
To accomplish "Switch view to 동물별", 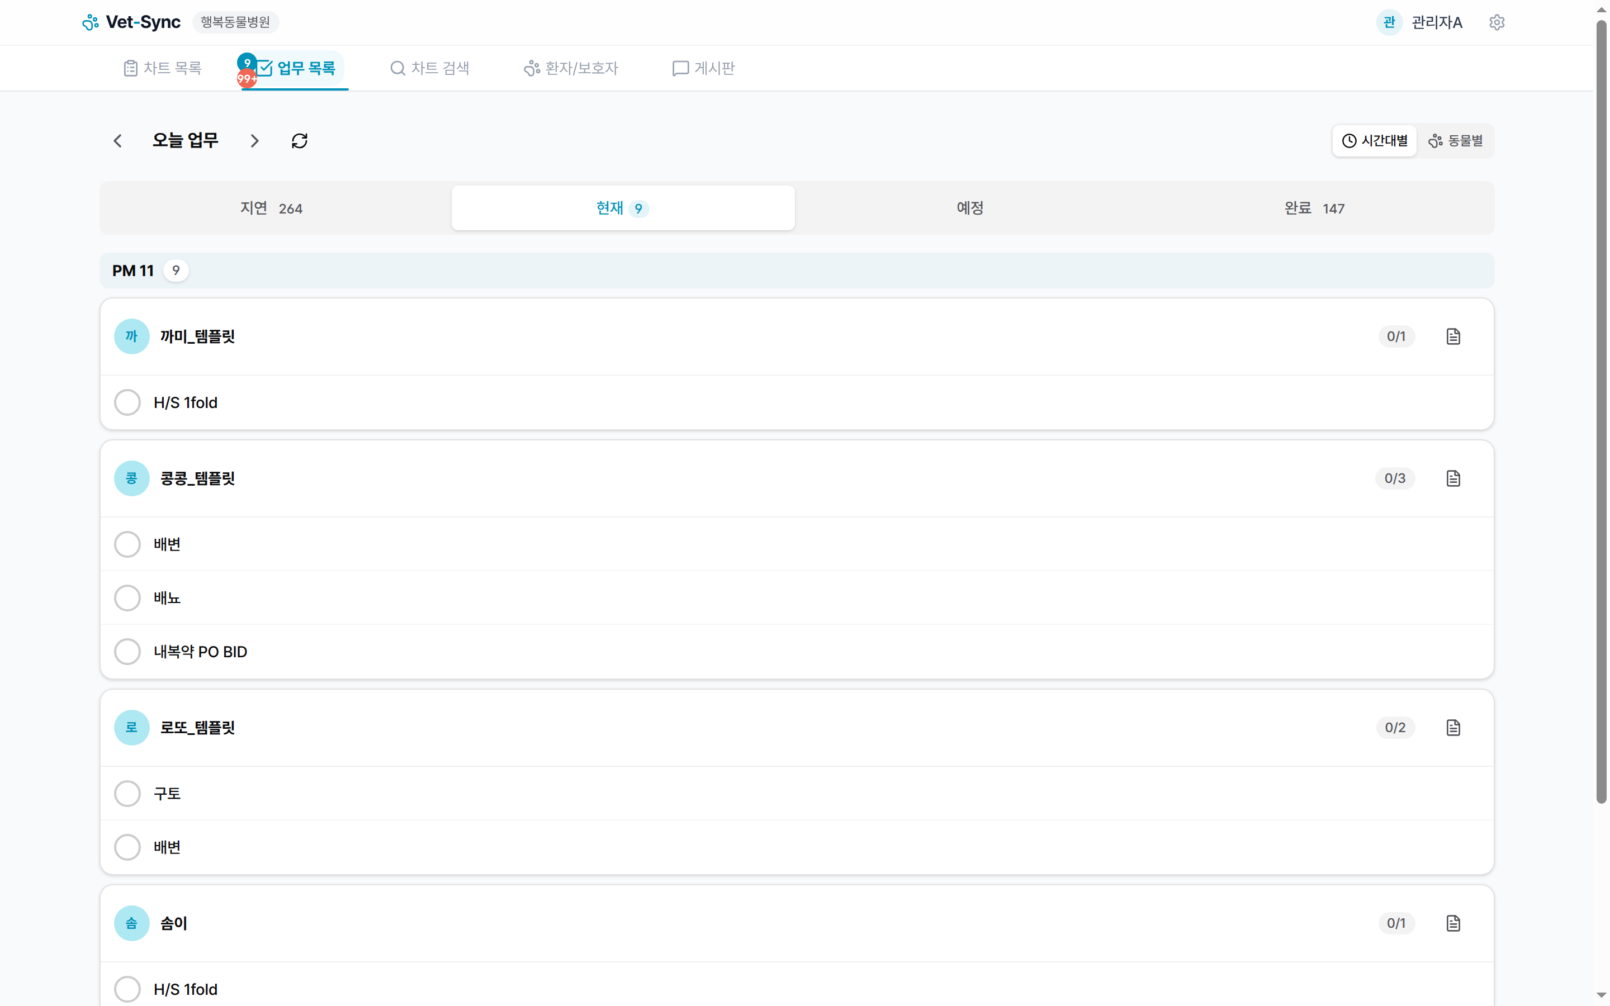I will [x=1456, y=141].
